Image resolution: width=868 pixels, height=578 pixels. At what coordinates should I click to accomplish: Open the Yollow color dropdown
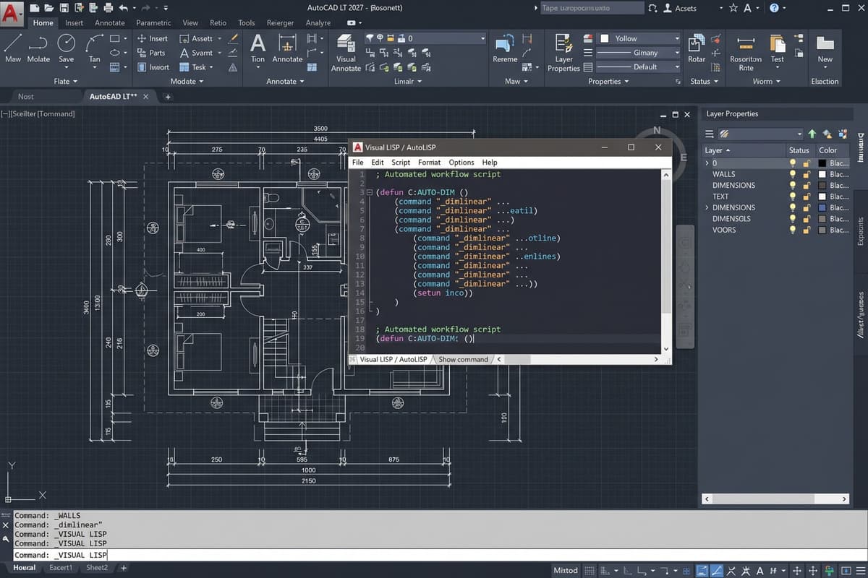coord(639,38)
